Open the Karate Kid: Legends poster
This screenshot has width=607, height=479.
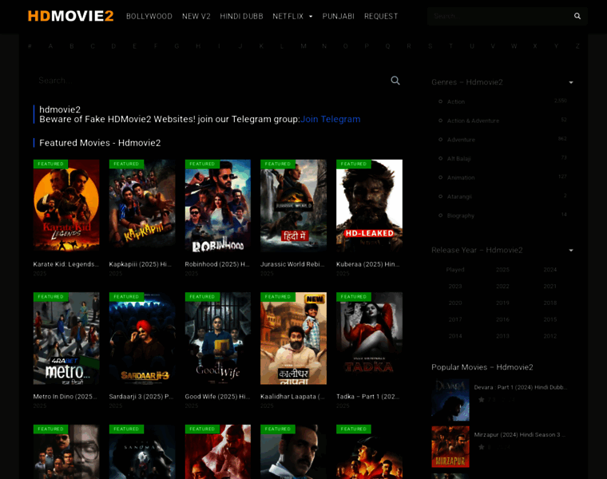66,205
